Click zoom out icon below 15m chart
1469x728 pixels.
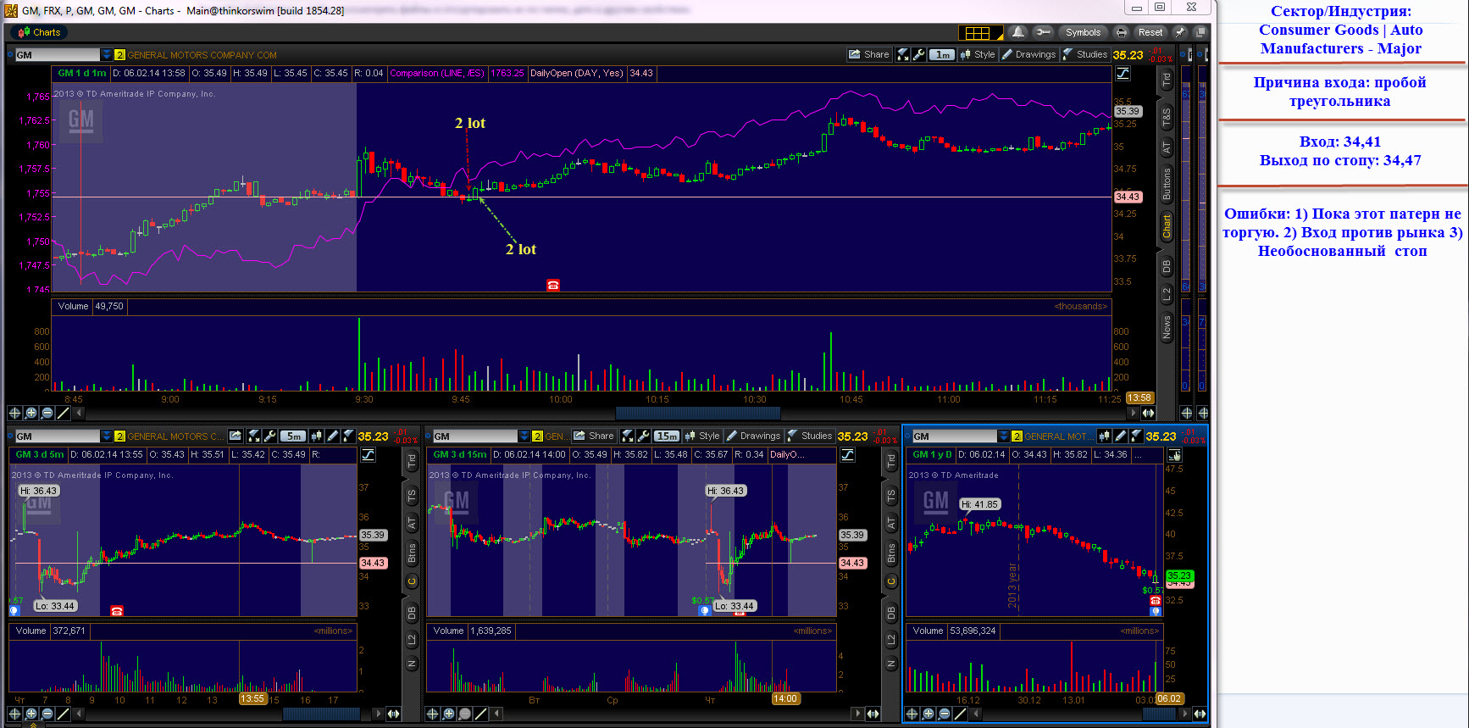point(464,714)
